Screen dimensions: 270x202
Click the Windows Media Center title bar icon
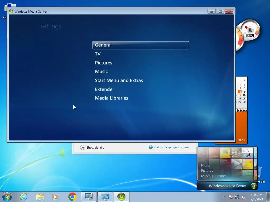click(x=11, y=11)
